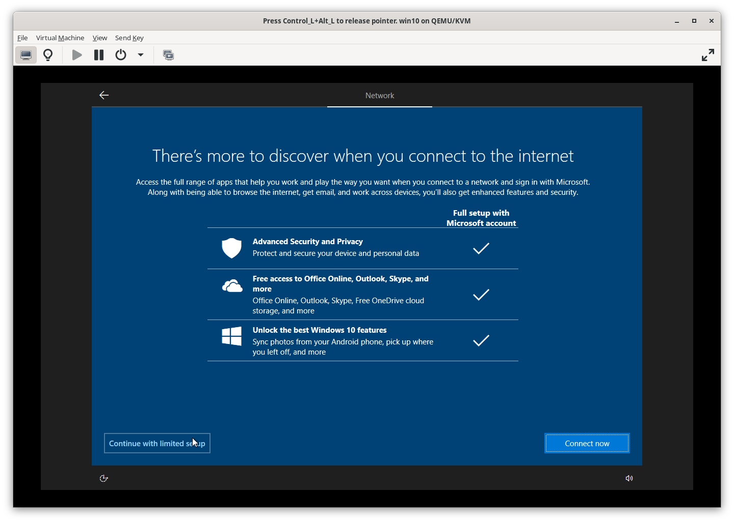Go back with the left arrow
This screenshot has width=734, height=522.
tap(104, 95)
